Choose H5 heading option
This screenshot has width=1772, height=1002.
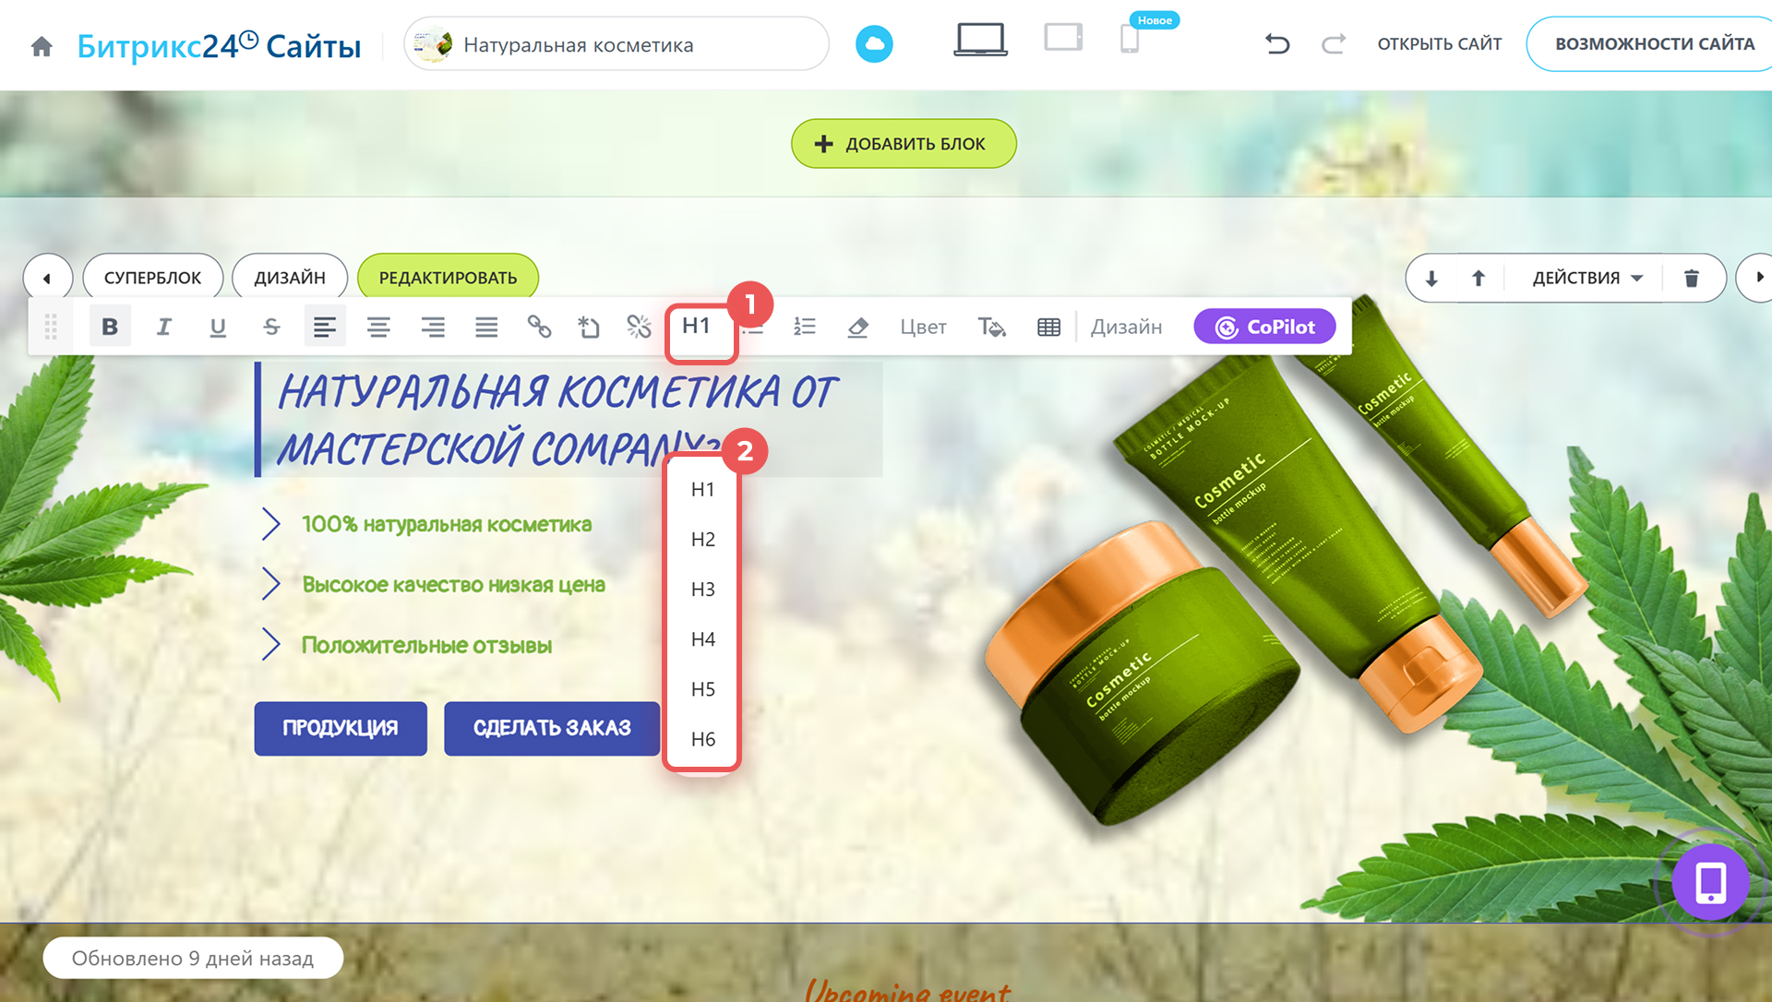pos(702,689)
